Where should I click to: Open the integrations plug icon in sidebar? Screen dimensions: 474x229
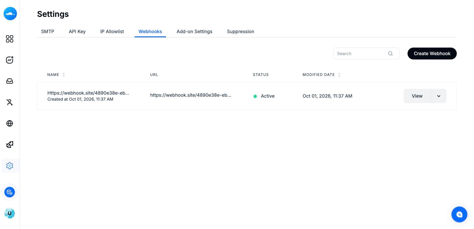click(x=10, y=145)
